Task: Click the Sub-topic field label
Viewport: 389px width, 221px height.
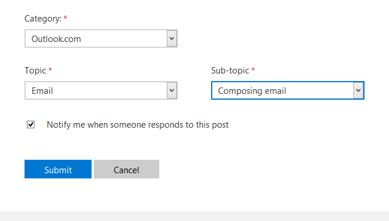Action: (x=230, y=71)
